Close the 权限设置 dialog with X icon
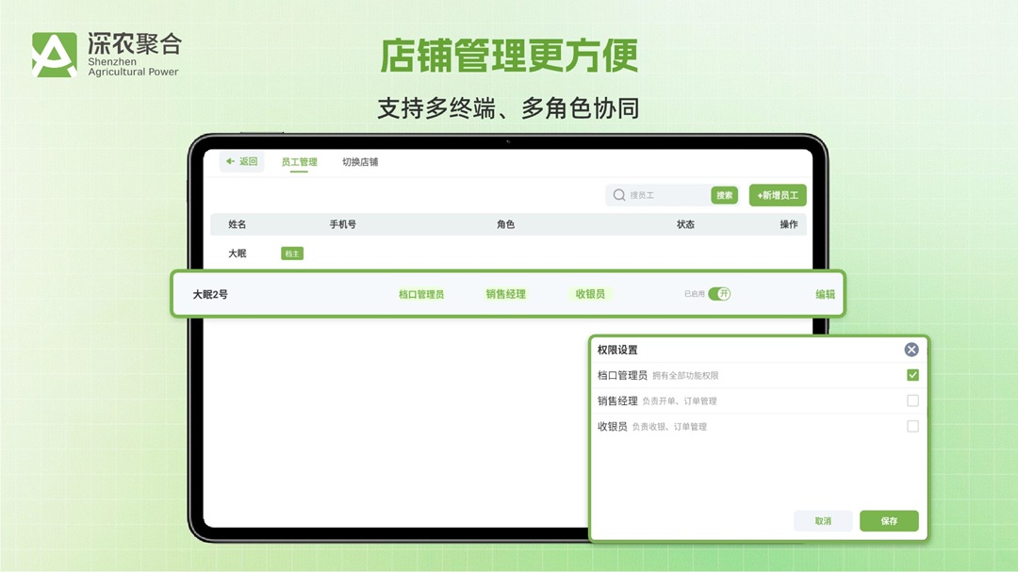 911,350
